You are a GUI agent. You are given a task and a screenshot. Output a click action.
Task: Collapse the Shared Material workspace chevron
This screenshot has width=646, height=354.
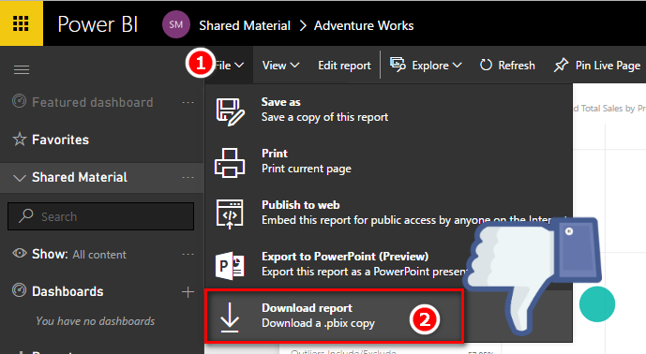pos(20,178)
